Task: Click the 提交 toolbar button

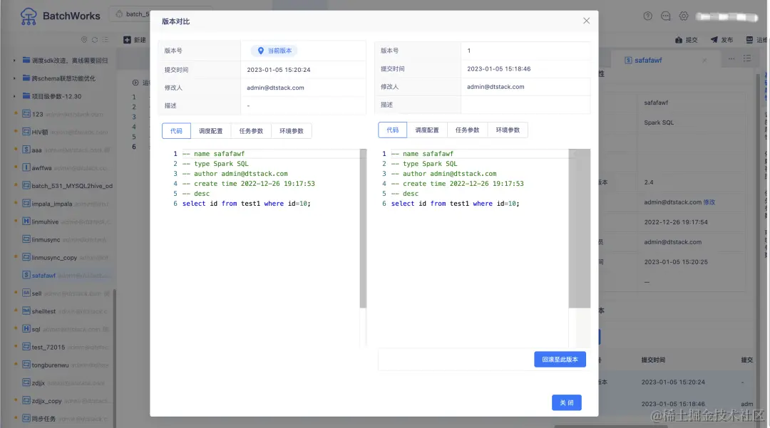Action: pyautogui.click(x=686, y=40)
